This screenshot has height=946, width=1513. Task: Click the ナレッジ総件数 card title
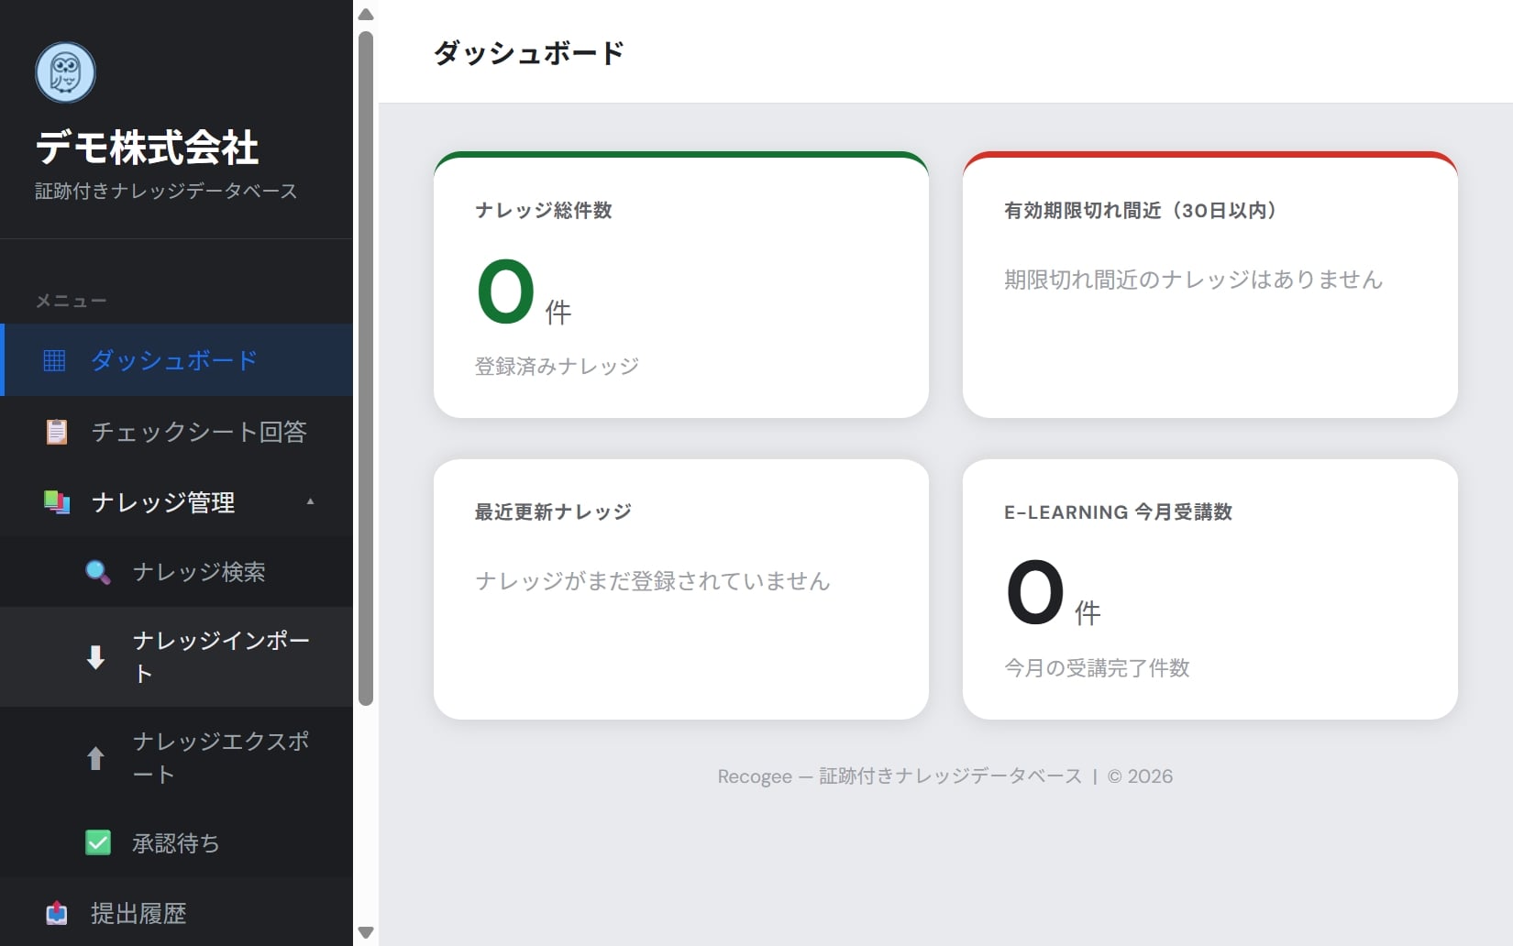[544, 210]
